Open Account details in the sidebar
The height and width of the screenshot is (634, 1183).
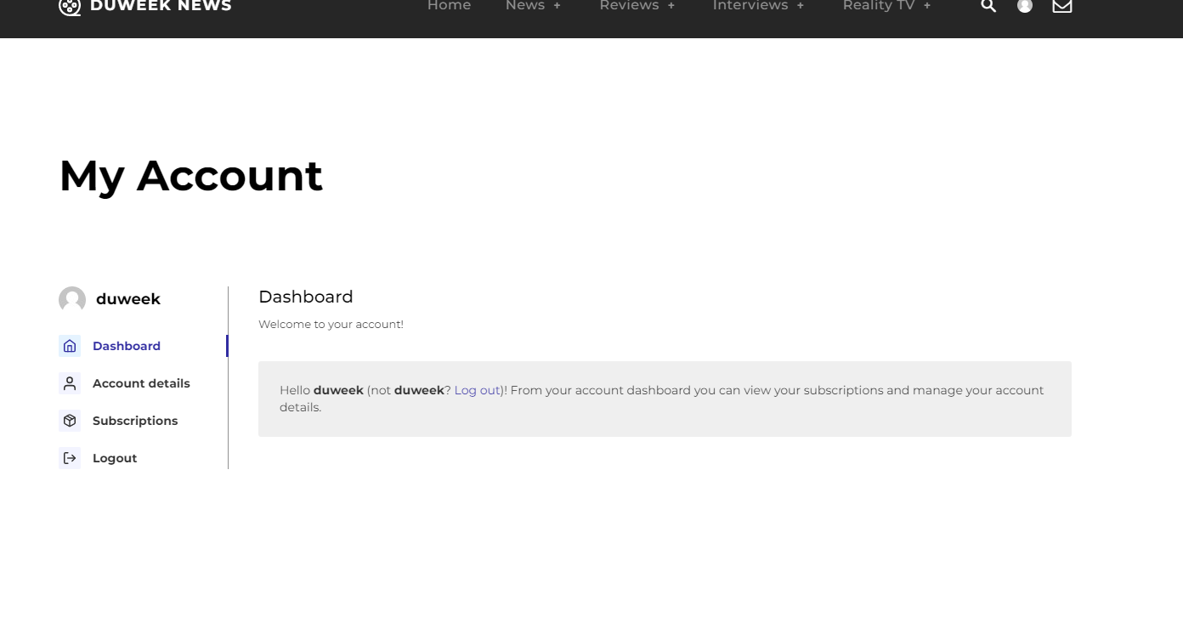pyautogui.click(x=141, y=383)
